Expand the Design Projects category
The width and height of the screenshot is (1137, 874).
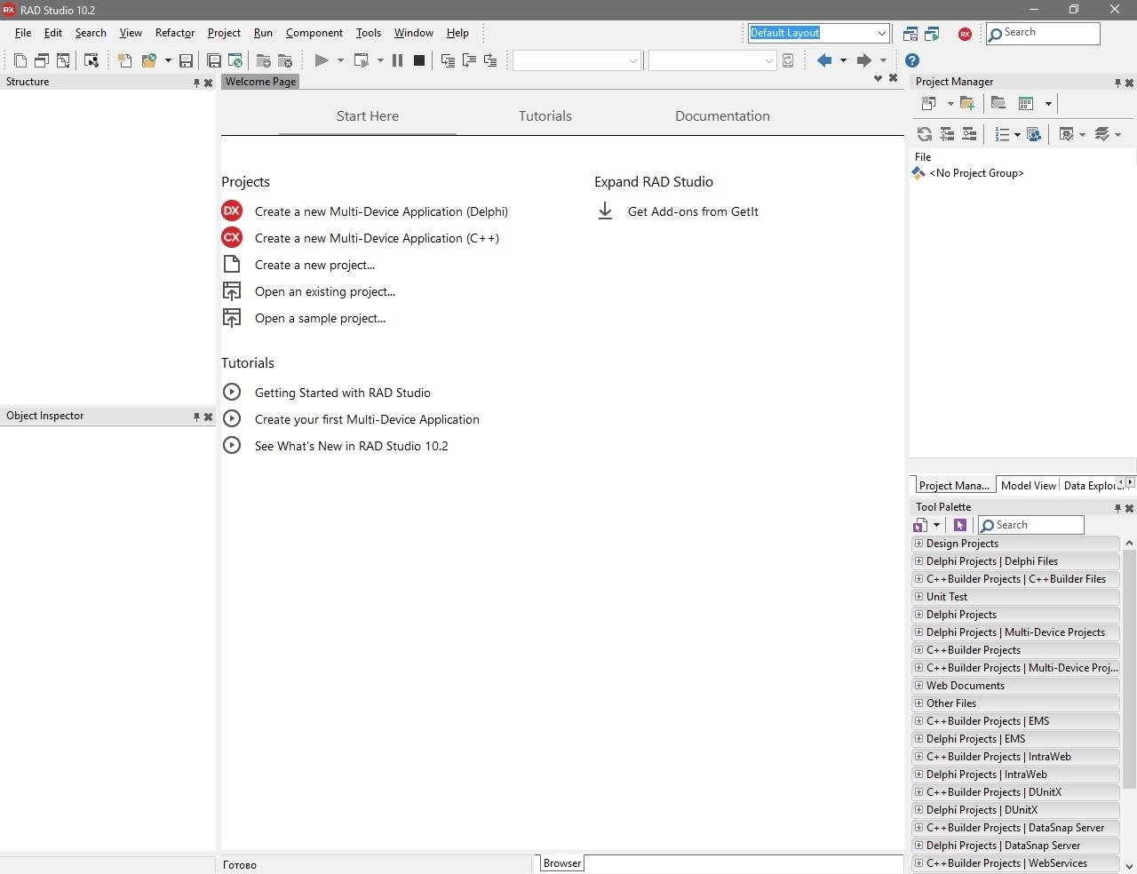click(x=919, y=544)
